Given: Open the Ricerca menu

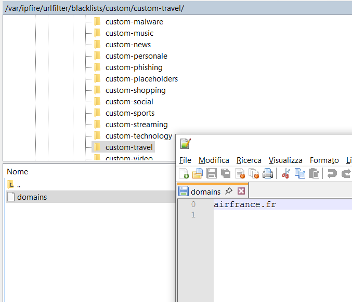Looking at the screenshot, I should pyautogui.click(x=249, y=160).
